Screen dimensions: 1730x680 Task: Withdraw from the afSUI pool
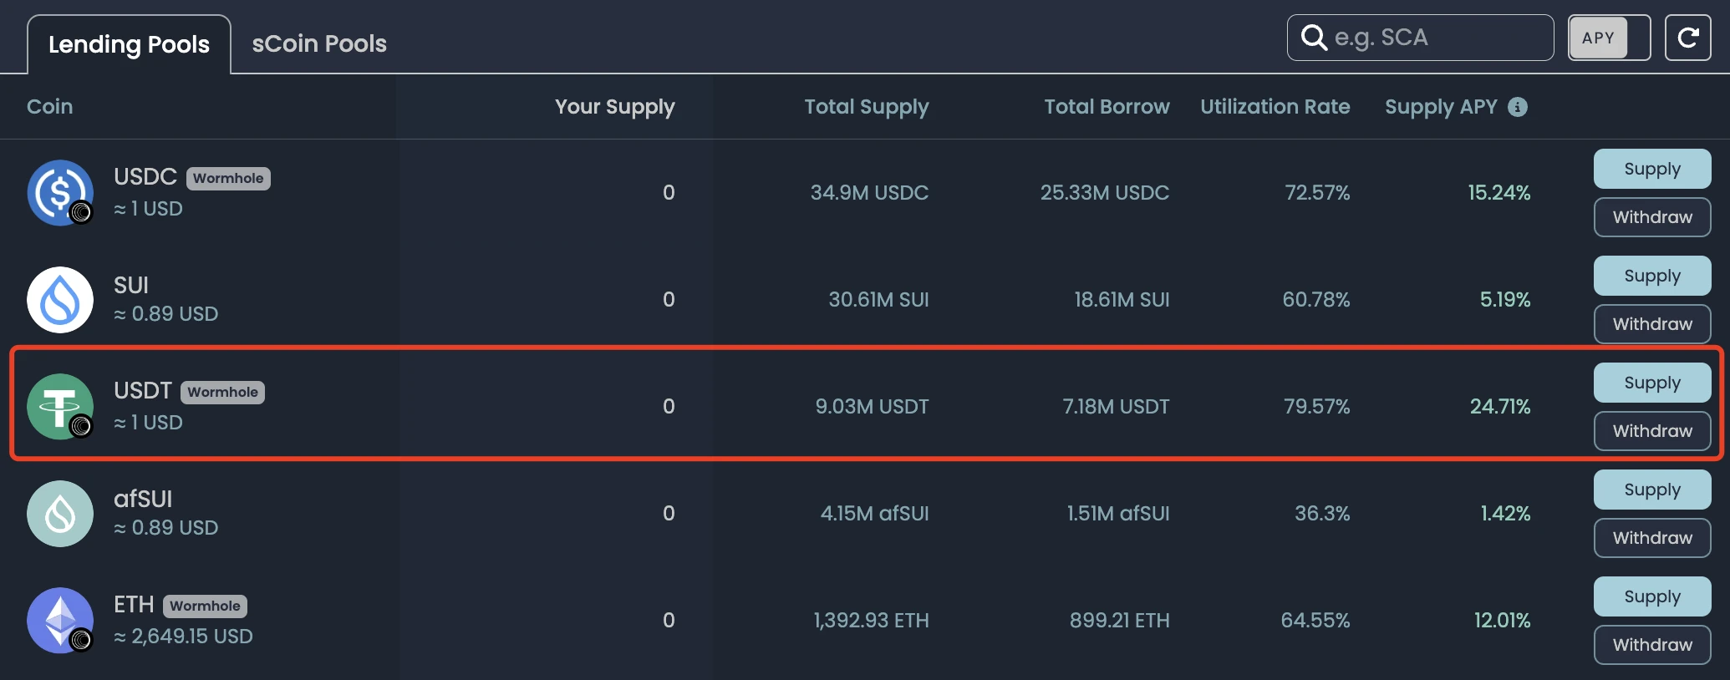pos(1651,538)
